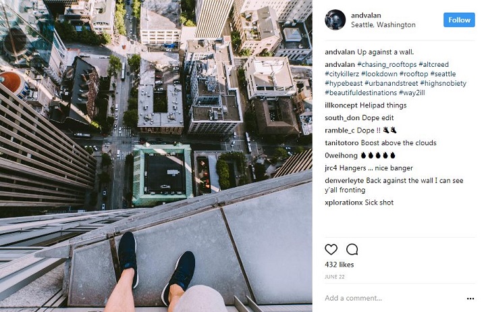Open comments via speech bubble icon
This screenshot has width=486, height=312.
352,249
